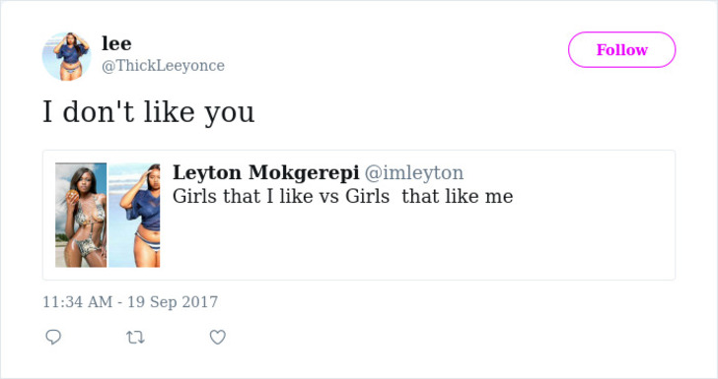Click the "11:34 AM" time text
The height and width of the screenshot is (379, 718).
pyautogui.click(x=77, y=302)
